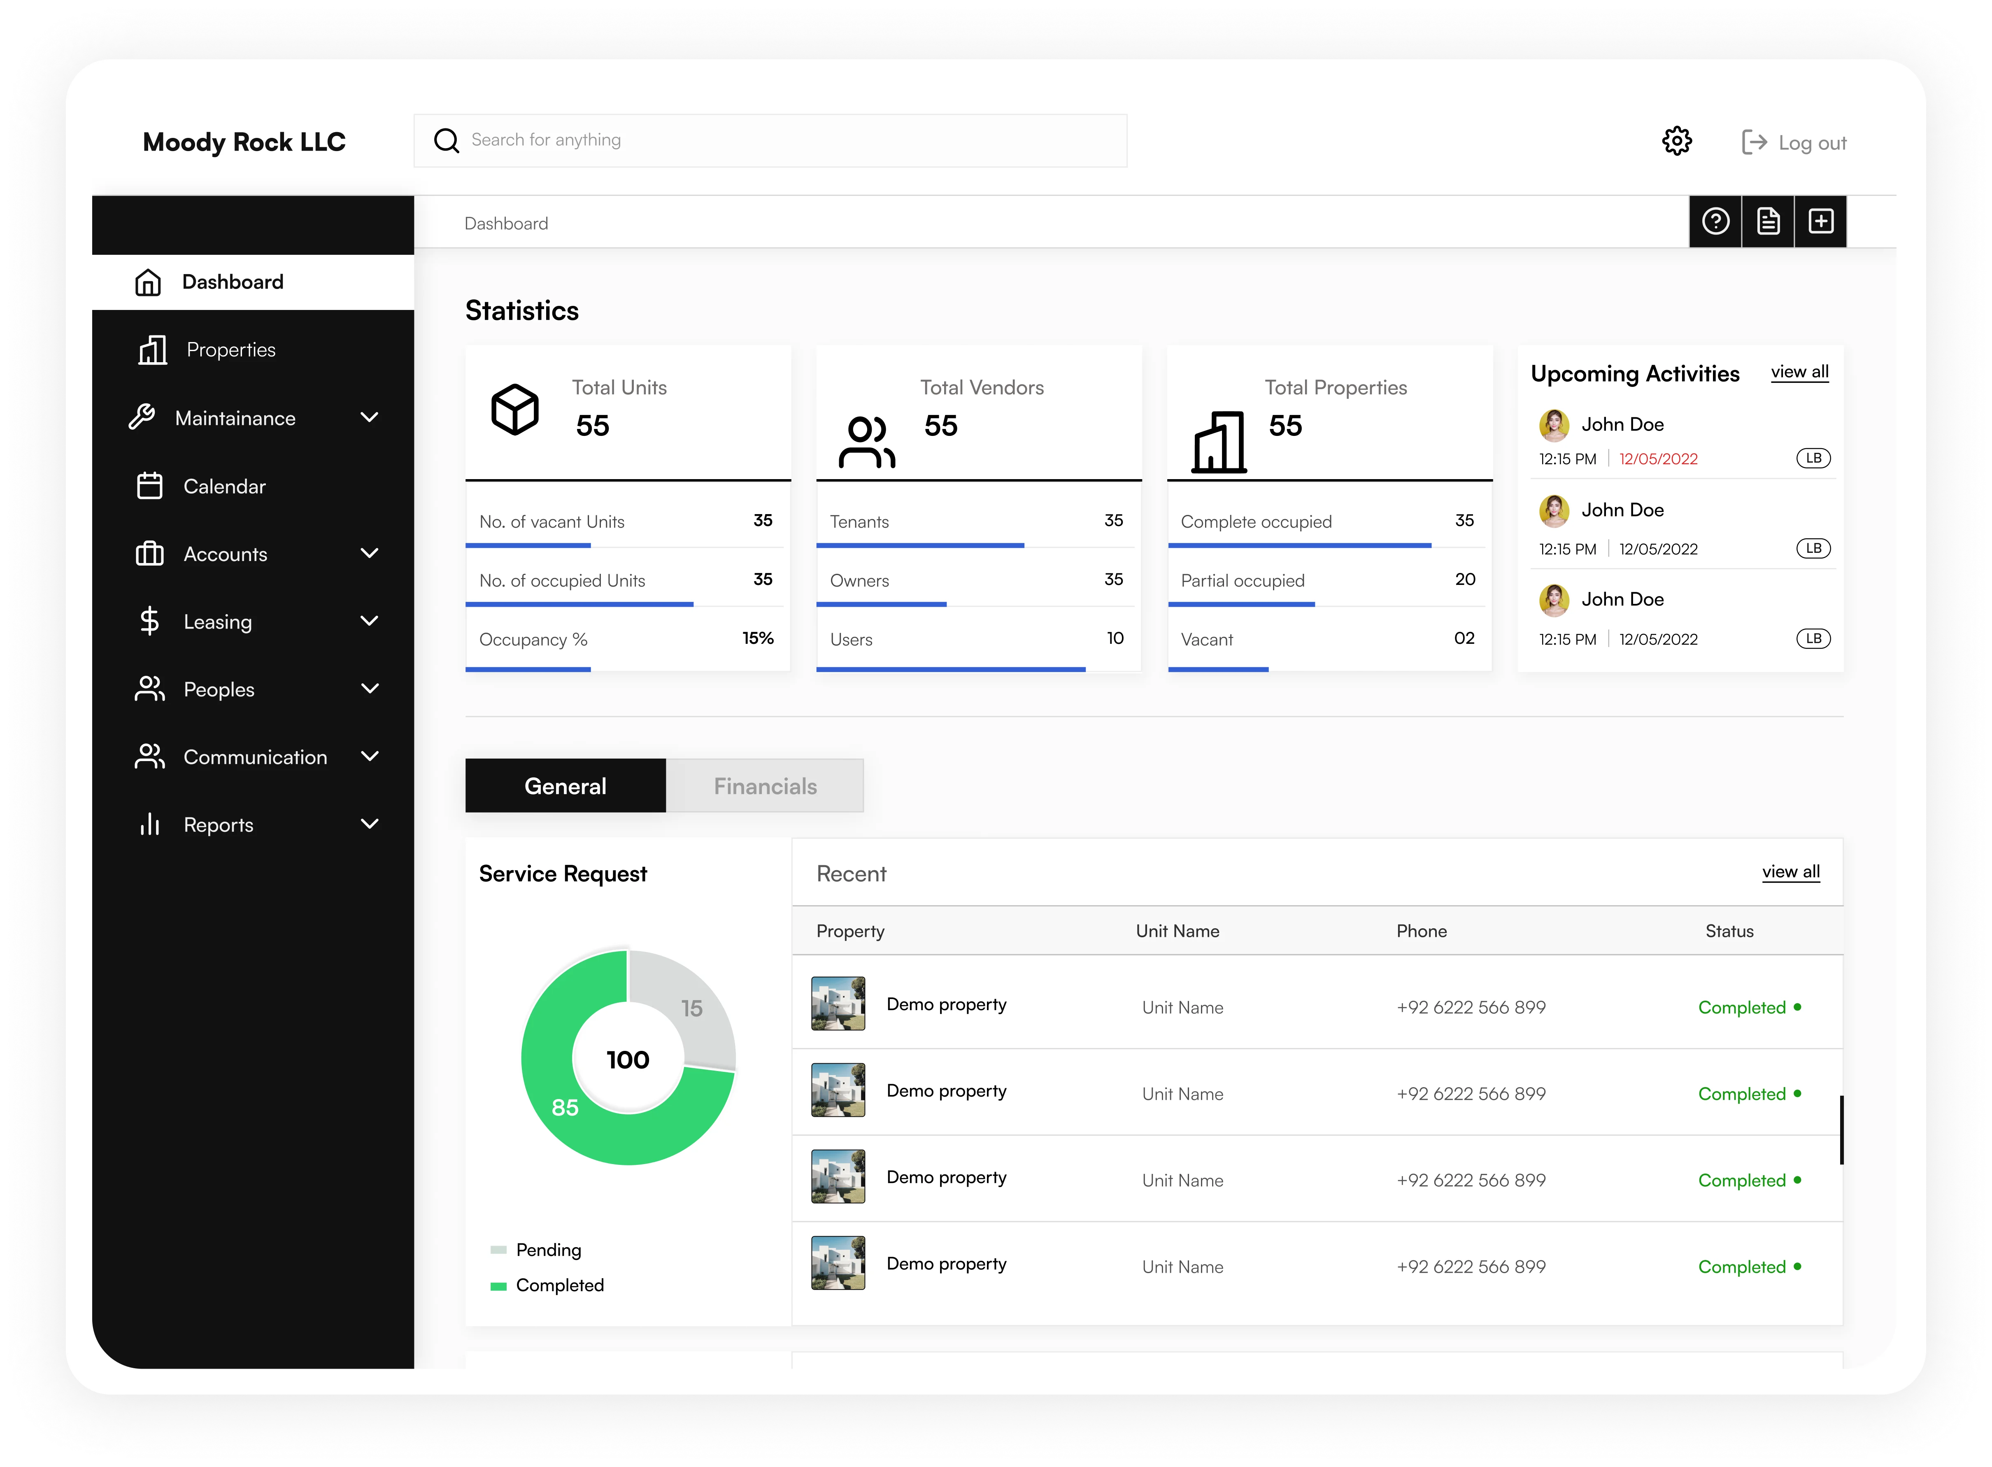Click the Properties building icon in sidebar

coord(152,350)
